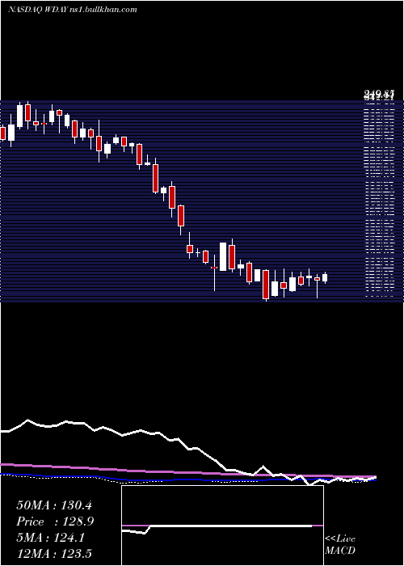Click the '50MA : 130.4' value

click(x=54, y=505)
